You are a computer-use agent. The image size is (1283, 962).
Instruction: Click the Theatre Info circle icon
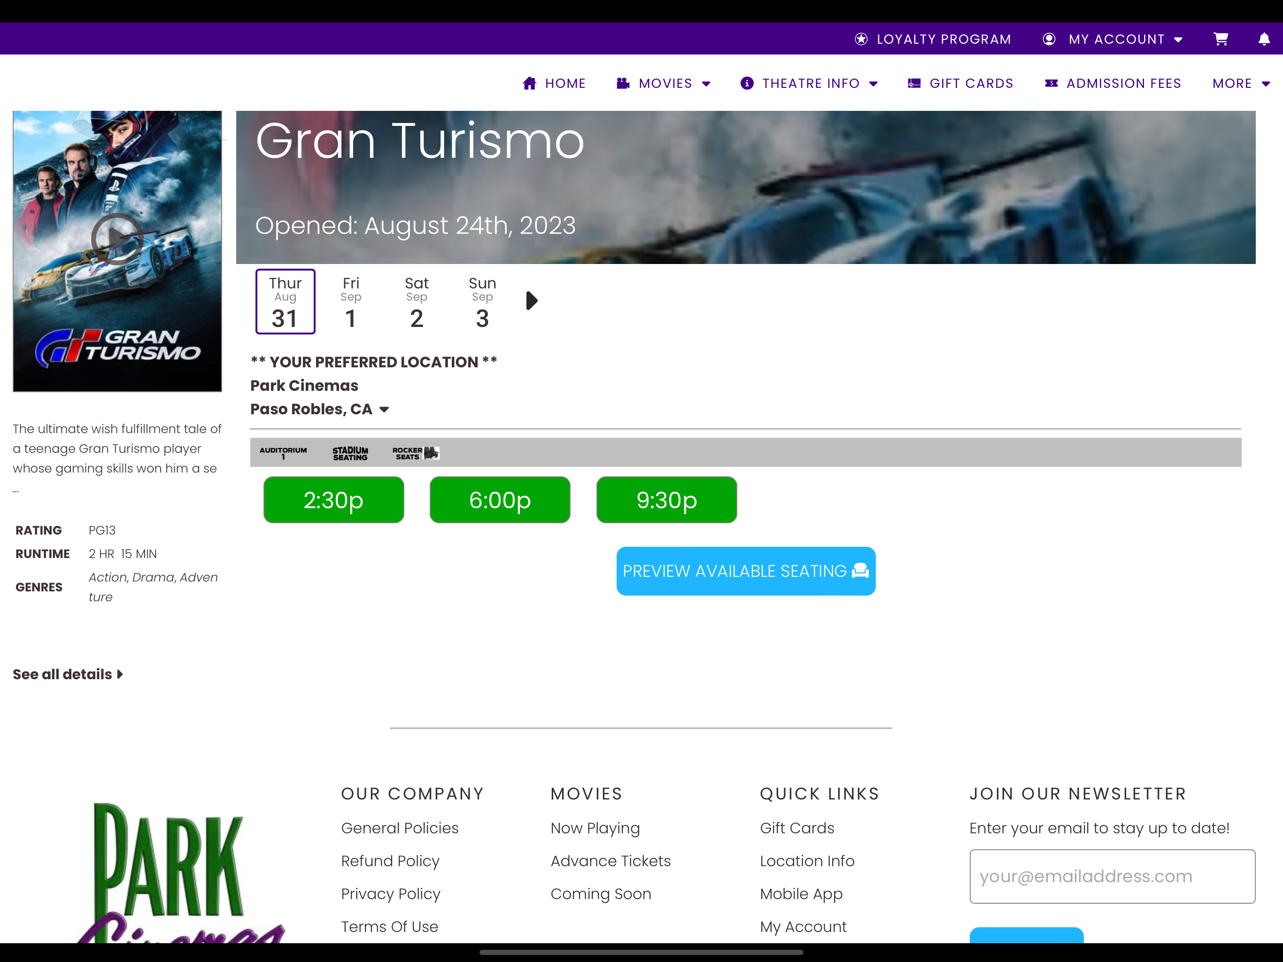747,84
